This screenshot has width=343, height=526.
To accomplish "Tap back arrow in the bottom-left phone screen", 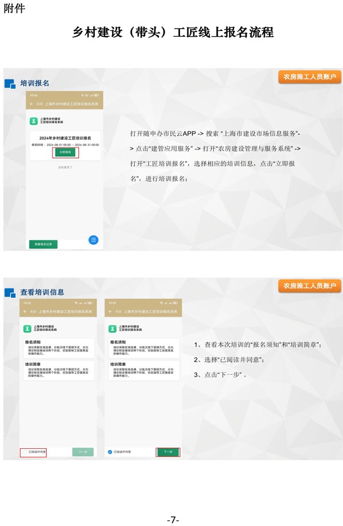I will pyautogui.click(x=25, y=311).
